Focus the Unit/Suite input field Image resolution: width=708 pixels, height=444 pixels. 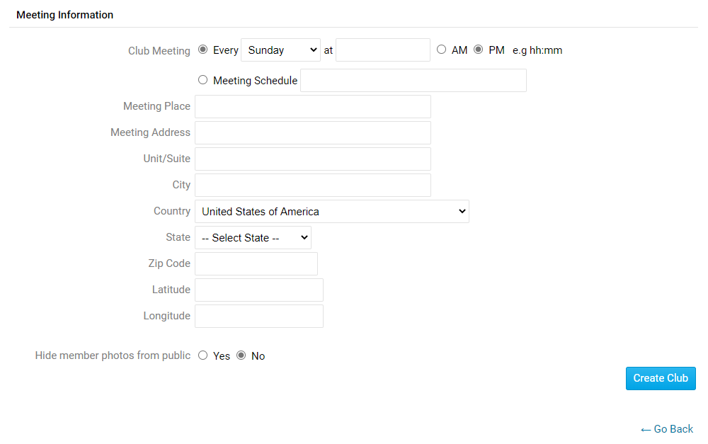pyautogui.click(x=312, y=159)
